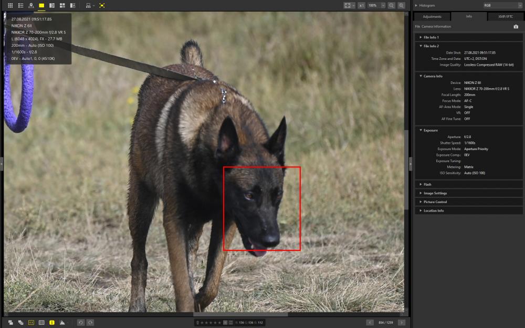The width and height of the screenshot is (525, 328).
Task: Toggle full screen view icon
Action: pyautogui.click(x=102, y=5)
